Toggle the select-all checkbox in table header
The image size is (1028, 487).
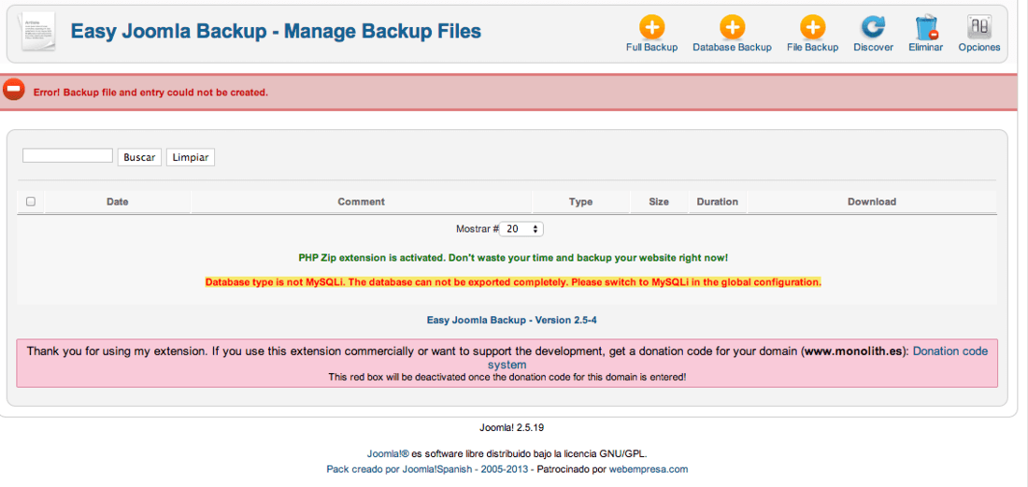pos(31,202)
